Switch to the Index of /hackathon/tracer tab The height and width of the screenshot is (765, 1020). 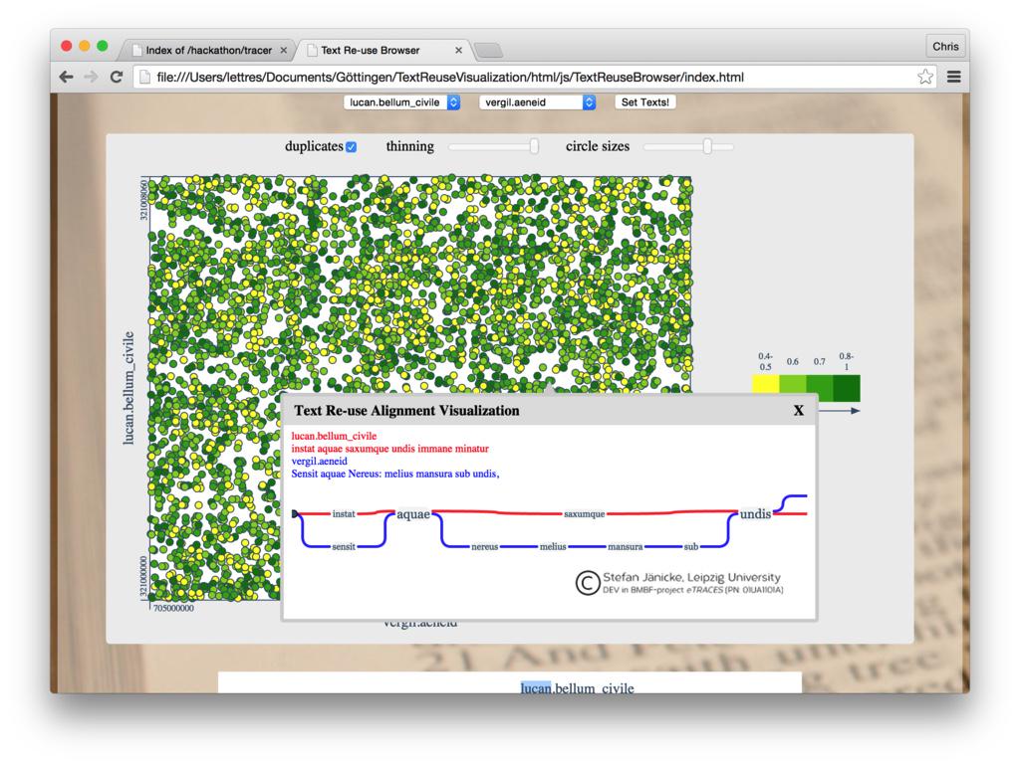207,50
